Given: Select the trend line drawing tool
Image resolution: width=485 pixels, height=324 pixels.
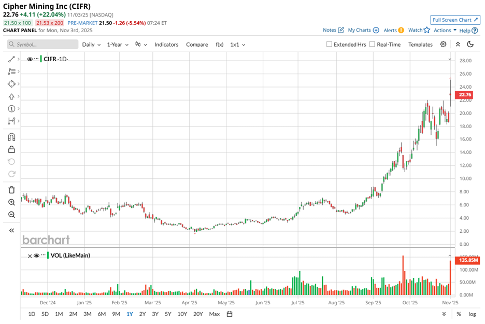Looking at the screenshot, I should tap(11, 59).
